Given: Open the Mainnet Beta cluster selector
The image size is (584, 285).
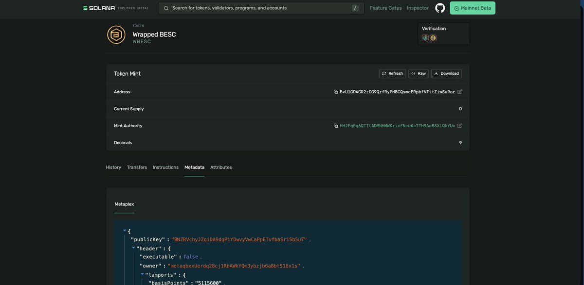Looking at the screenshot, I should pos(473,8).
